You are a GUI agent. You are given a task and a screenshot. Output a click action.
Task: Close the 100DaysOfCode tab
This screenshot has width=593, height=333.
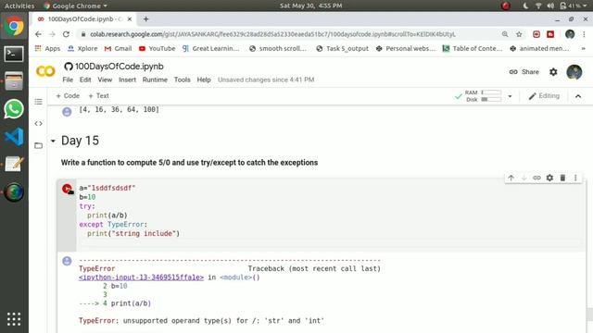point(130,18)
